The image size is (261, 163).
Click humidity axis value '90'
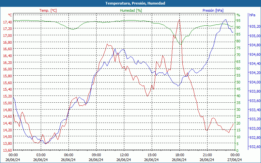[x=238, y=27]
